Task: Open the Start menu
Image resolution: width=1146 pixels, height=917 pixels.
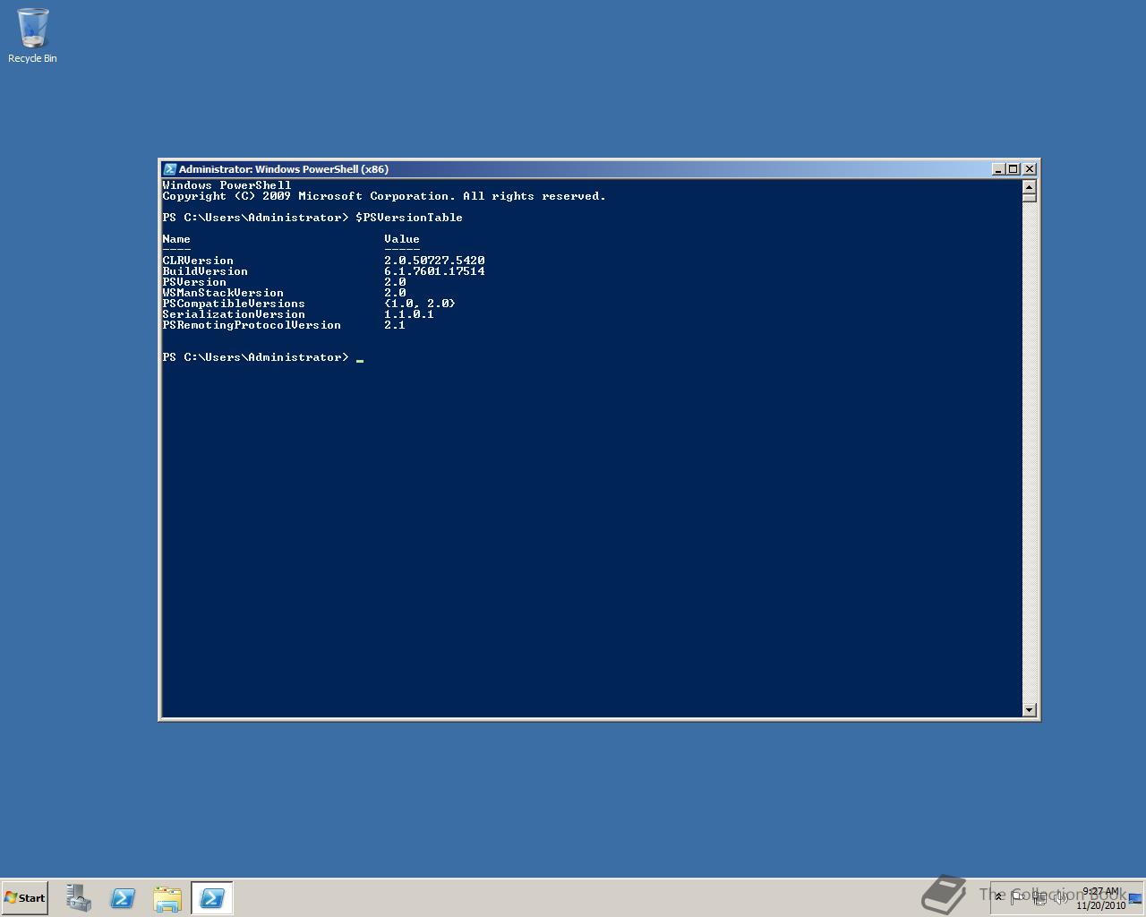Action: 24,897
